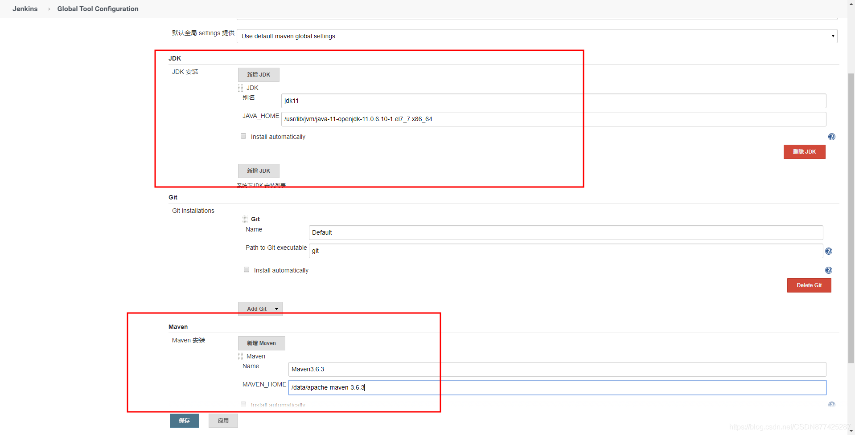Screen dimensions: 855x435
Task: Click the vertical page scrollbar thumb
Action: (851, 218)
